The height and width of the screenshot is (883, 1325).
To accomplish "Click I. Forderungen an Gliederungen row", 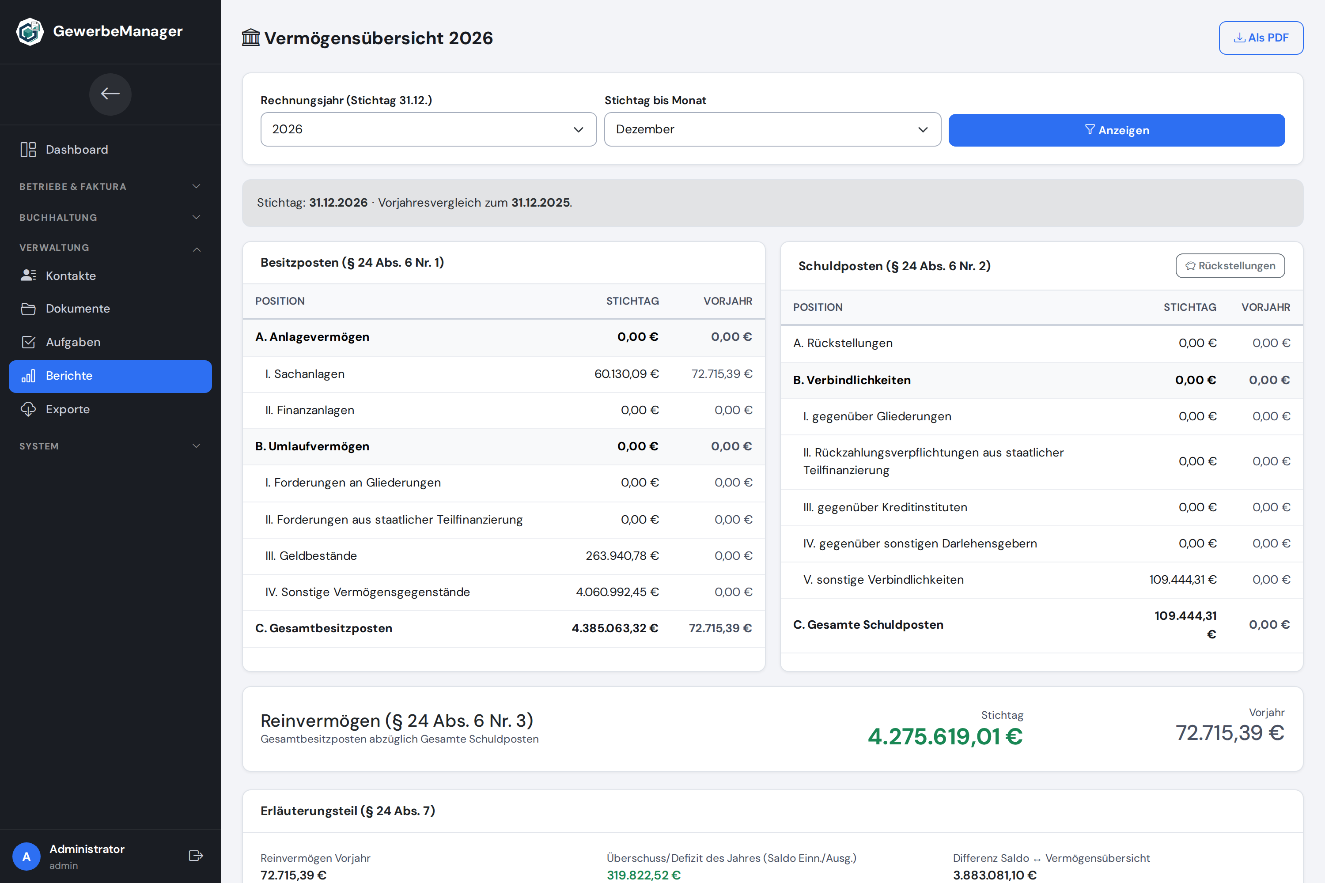I will point(503,483).
